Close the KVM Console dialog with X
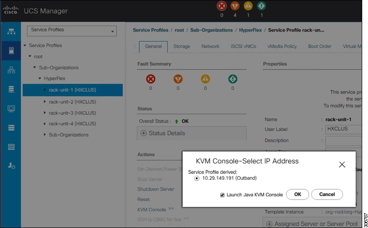368x228 pixels. (342, 164)
